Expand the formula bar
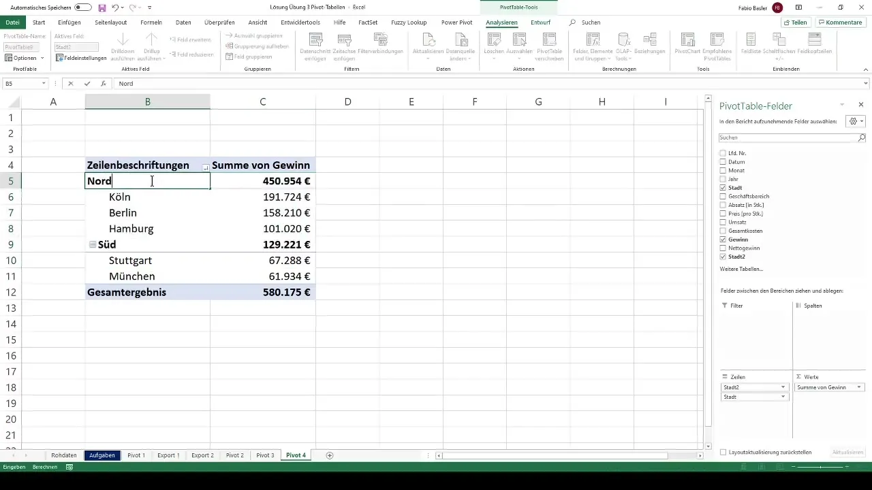Image resolution: width=872 pixels, height=490 pixels. click(866, 84)
